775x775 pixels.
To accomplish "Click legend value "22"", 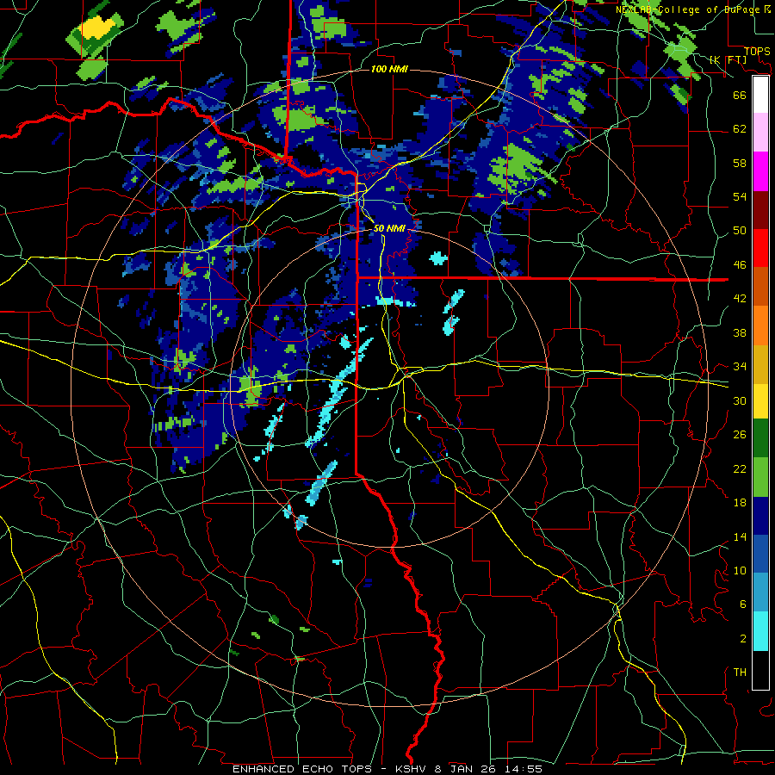I will point(740,468).
